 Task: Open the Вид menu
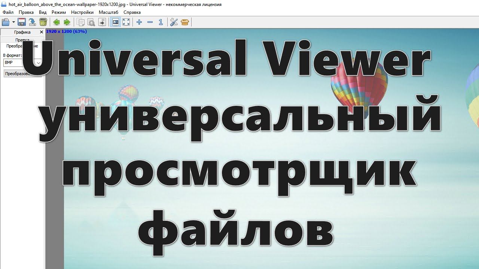[43, 12]
